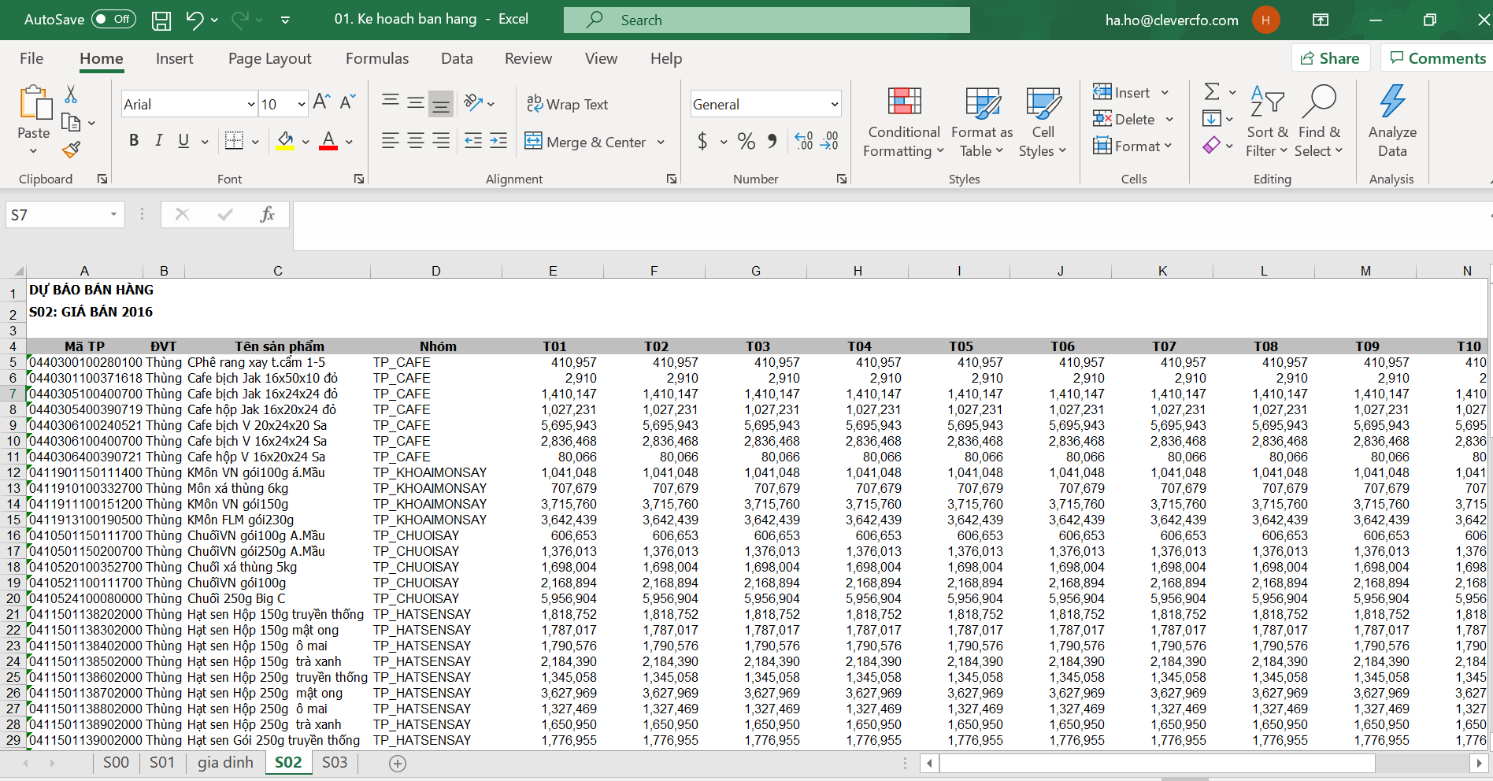This screenshot has height=781, width=1493.
Task: Open the Comments button
Action: click(1437, 58)
